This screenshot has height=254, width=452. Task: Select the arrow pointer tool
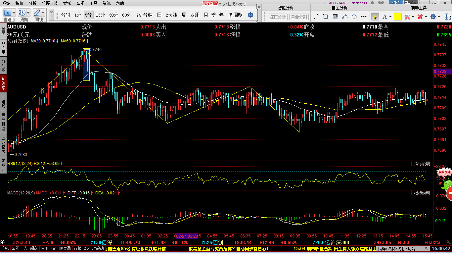(375, 17)
